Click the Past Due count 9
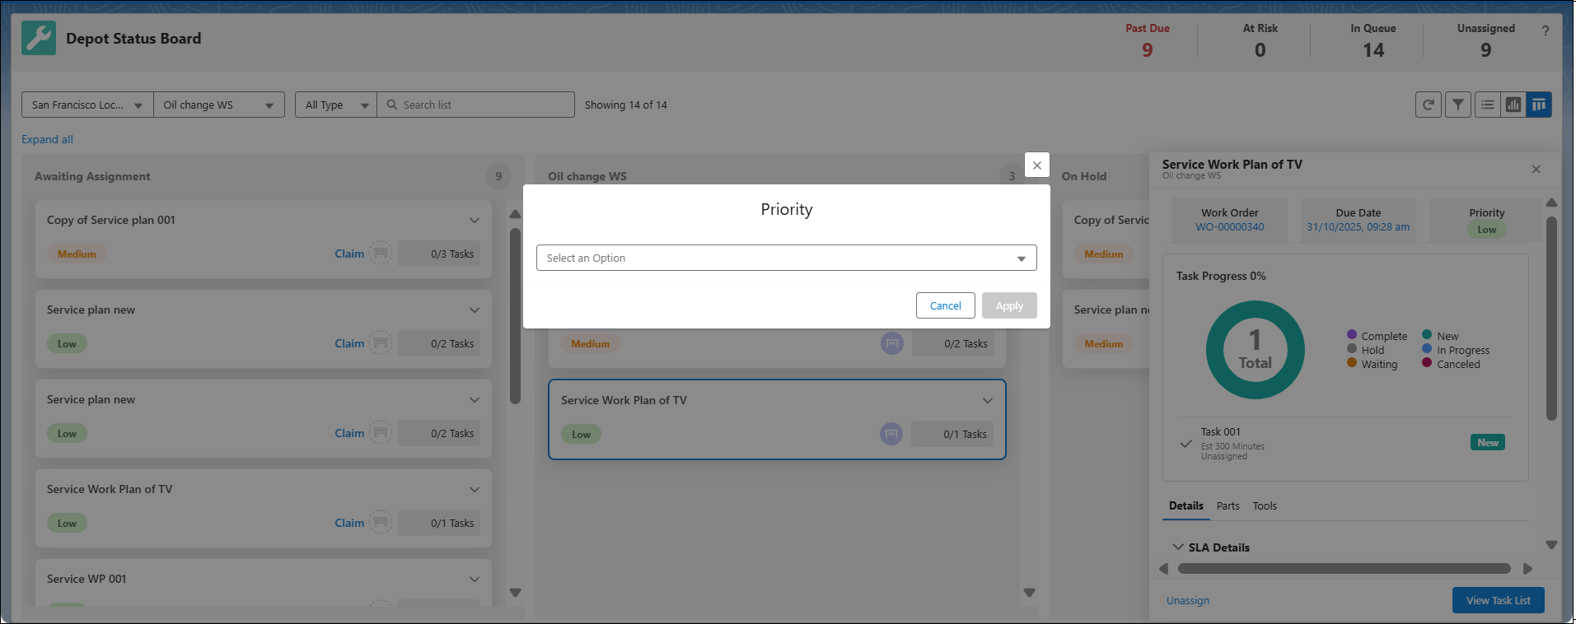Image resolution: width=1576 pixels, height=624 pixels. coord(1147,50)
